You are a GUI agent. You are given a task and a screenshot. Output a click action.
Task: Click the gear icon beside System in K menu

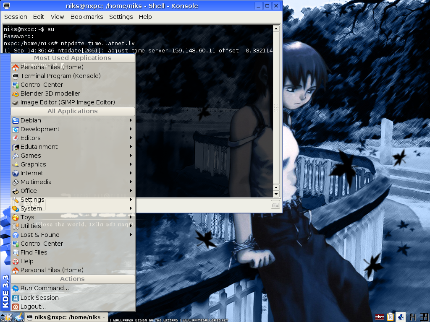16,208
